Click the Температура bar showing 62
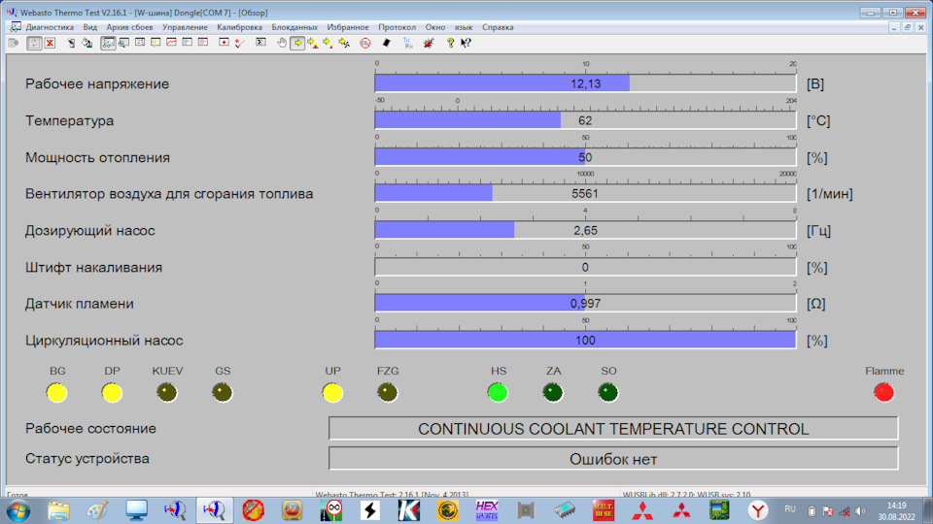Image resolution: width=933 pixels, height=524 pixels. coord(585,120)
